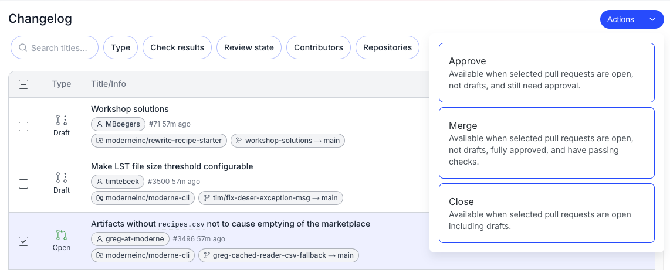
Task: Click repository icon in greg-at-moderne row's moderne-cli chip
Action: (x=100, y=255)
